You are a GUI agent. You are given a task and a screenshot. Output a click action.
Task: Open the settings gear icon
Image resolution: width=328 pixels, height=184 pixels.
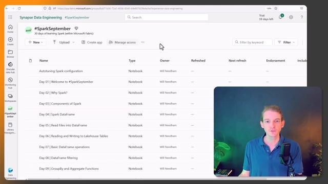291,17
